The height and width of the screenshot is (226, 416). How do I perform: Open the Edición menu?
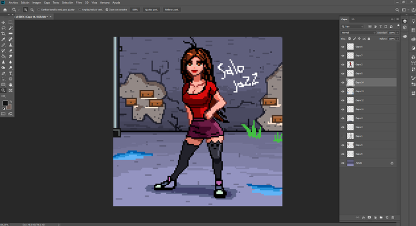coord(25,2)
